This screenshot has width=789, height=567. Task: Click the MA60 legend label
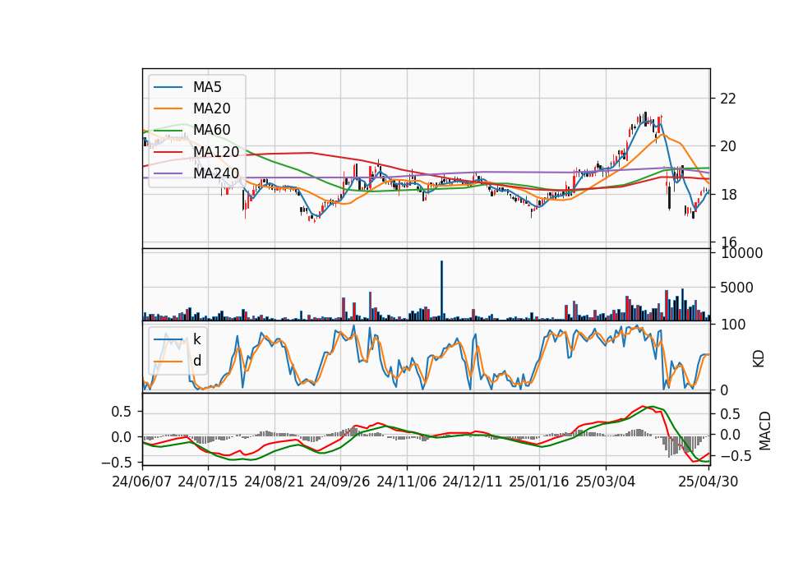[x=212, y=130]
